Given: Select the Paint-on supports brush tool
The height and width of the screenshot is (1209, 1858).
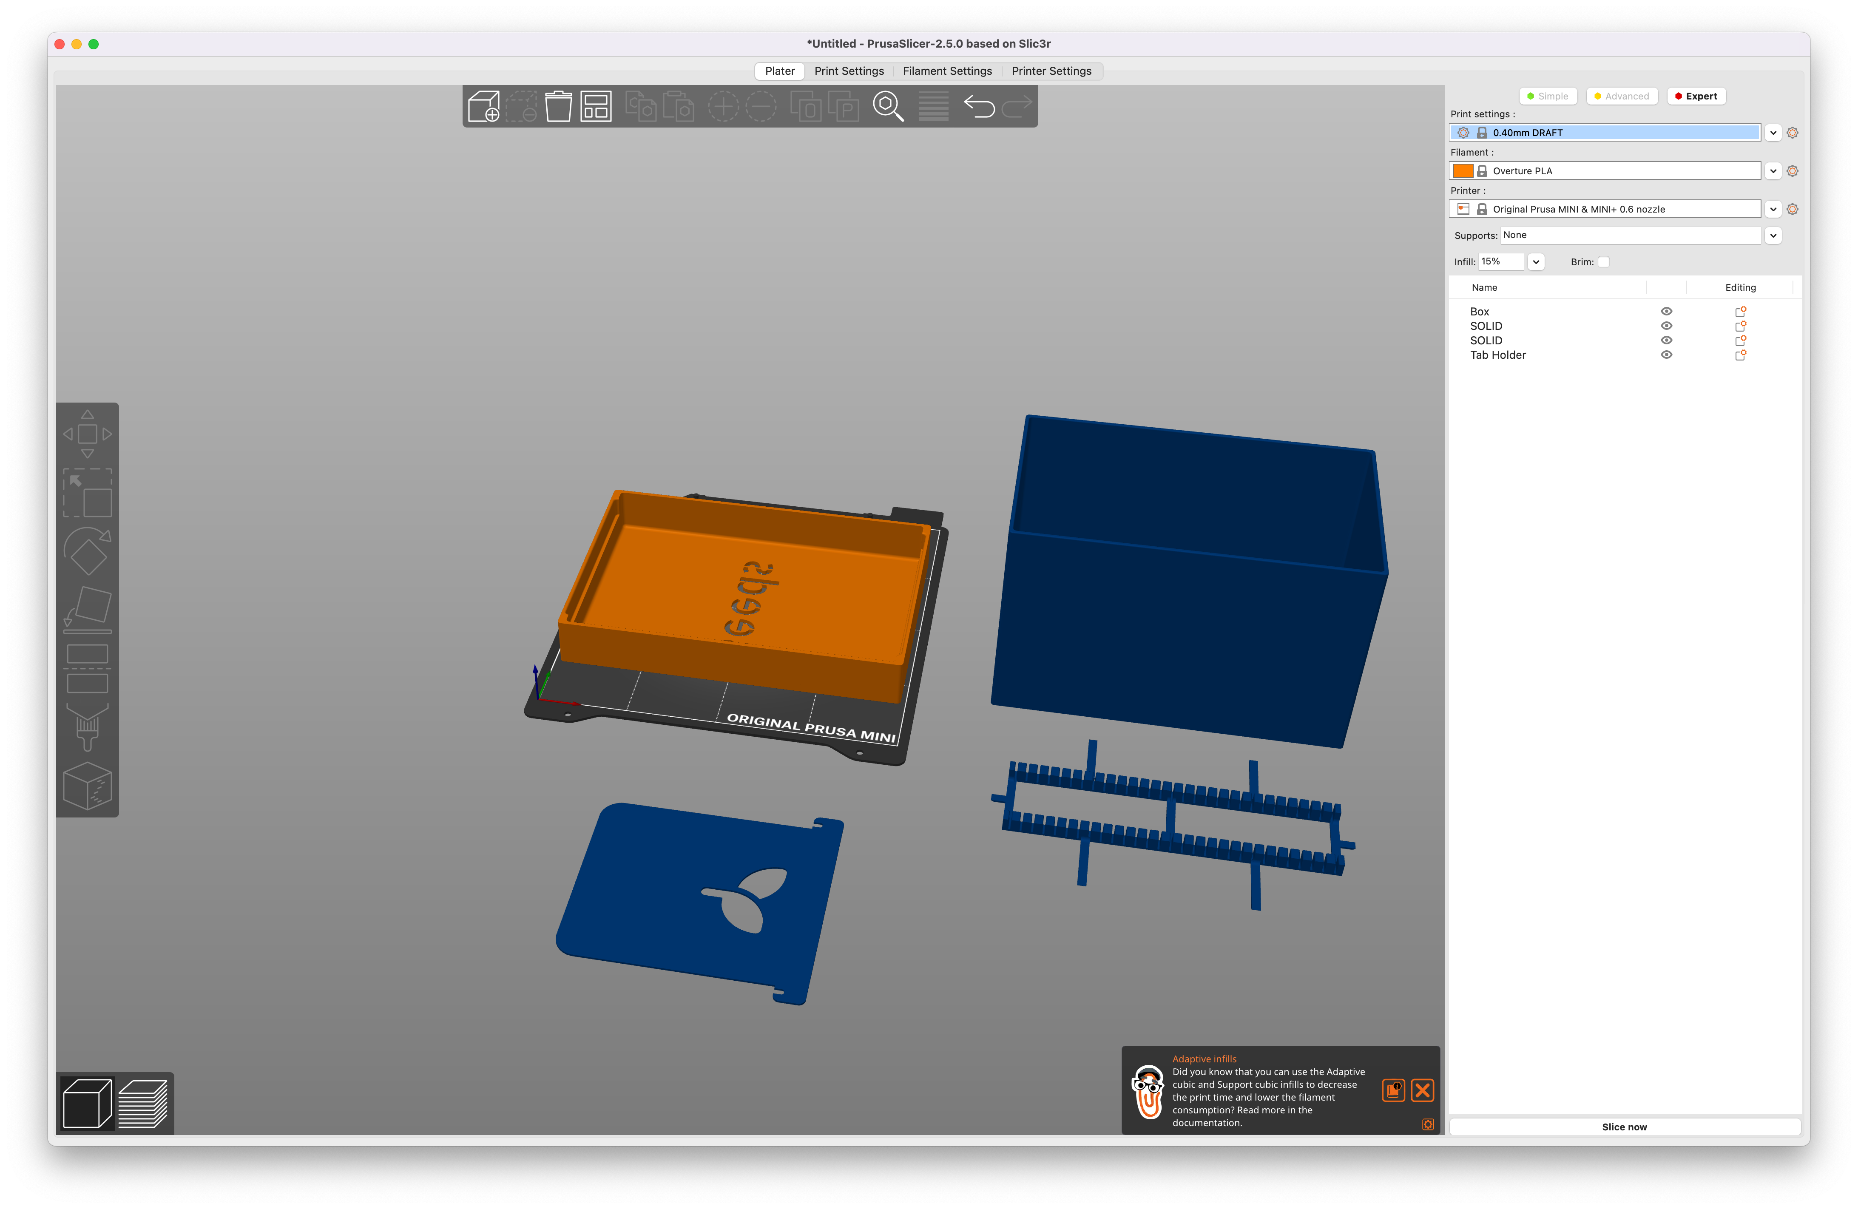Looking at the screenshot, I should 88,727.
